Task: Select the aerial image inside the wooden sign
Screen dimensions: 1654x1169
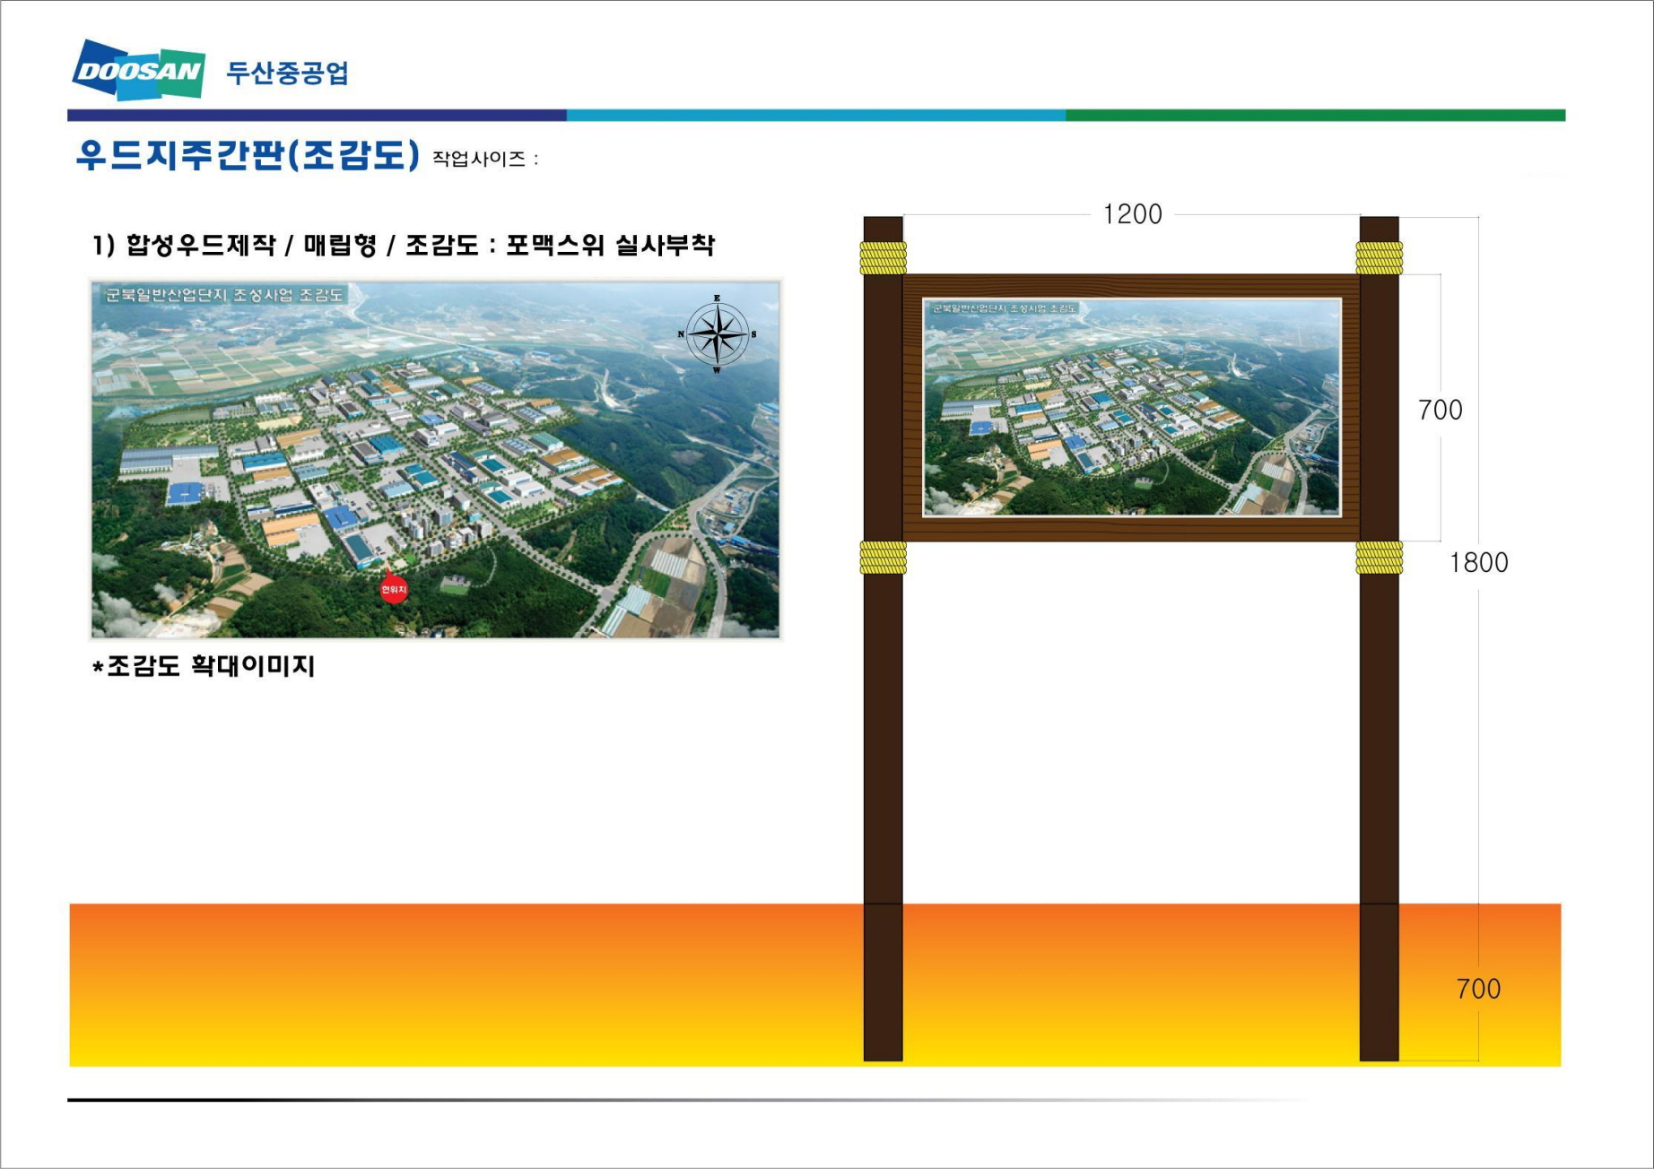Action: pos(1132,408)
